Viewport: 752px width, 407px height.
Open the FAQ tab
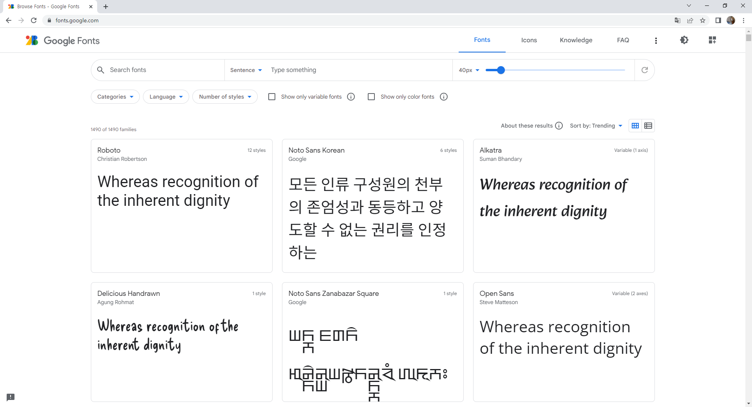click(623, 40)
